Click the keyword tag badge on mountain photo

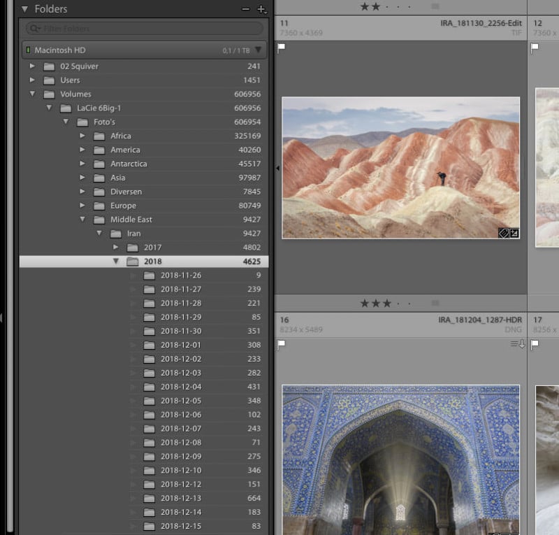(503, 233)
